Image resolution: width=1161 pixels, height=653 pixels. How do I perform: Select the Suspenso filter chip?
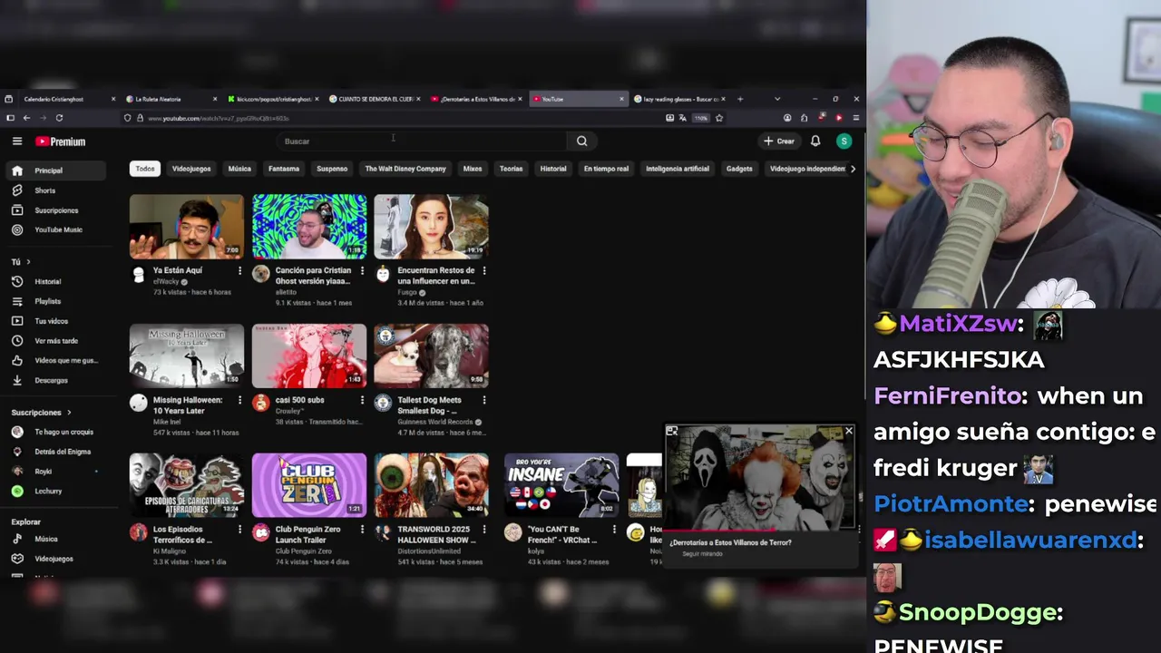point(332,169)
